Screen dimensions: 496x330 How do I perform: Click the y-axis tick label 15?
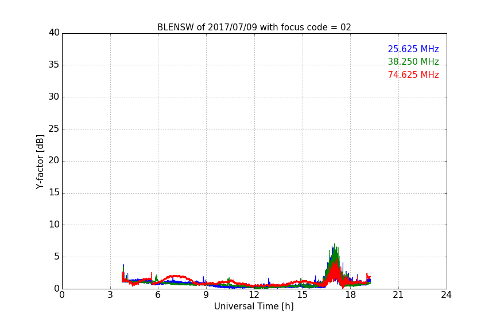[54, 192]
